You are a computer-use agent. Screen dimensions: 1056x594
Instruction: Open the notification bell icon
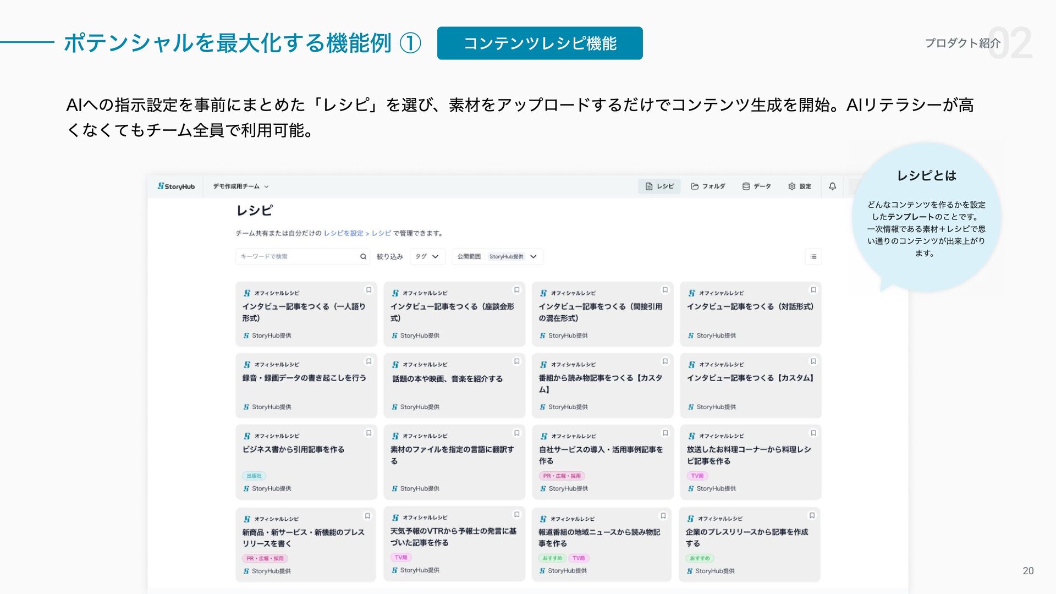click(x=832, y=186)
